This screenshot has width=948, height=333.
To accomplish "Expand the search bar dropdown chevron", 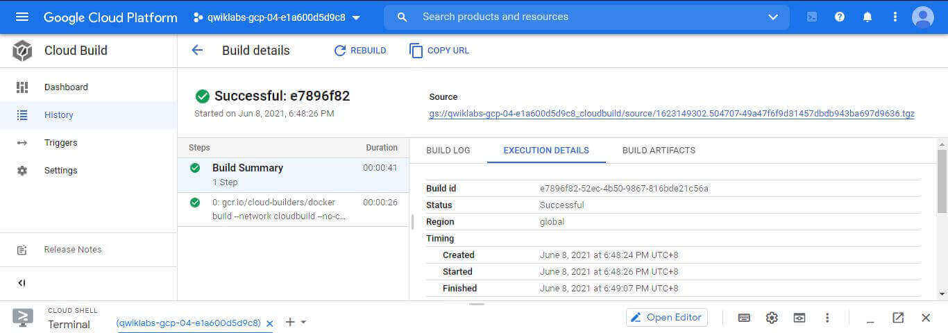I will pos(773,17).
